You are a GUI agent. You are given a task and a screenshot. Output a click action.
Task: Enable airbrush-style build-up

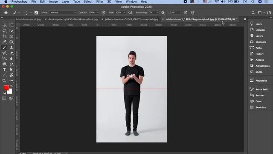pyautogui.click(x=130, y=12)
